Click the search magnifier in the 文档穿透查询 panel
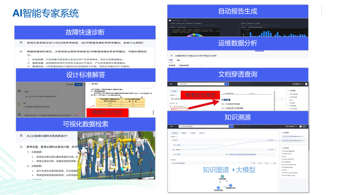The image size is (347, 195). 226,84
